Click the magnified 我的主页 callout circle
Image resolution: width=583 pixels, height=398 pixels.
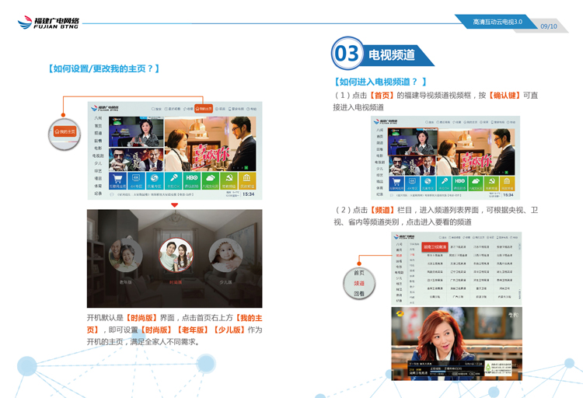(65, 131)
